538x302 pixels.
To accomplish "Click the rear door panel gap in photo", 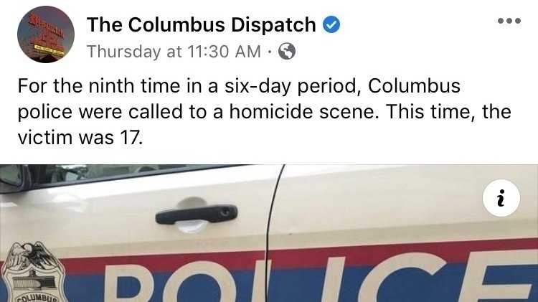I will 271,233.
